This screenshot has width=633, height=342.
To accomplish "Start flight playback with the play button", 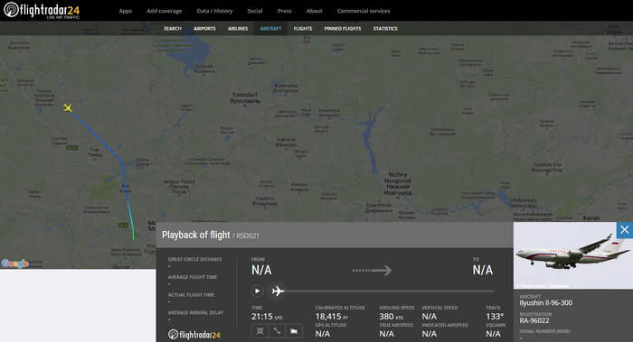I will [257, 291].
